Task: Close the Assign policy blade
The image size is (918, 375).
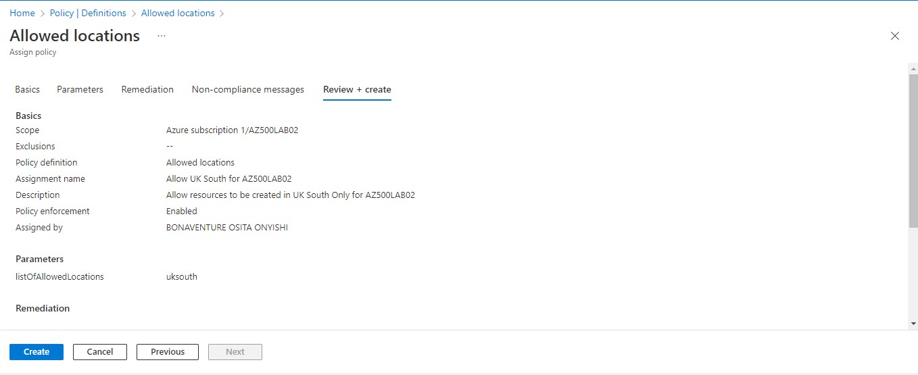Action: tap(895, 36)
